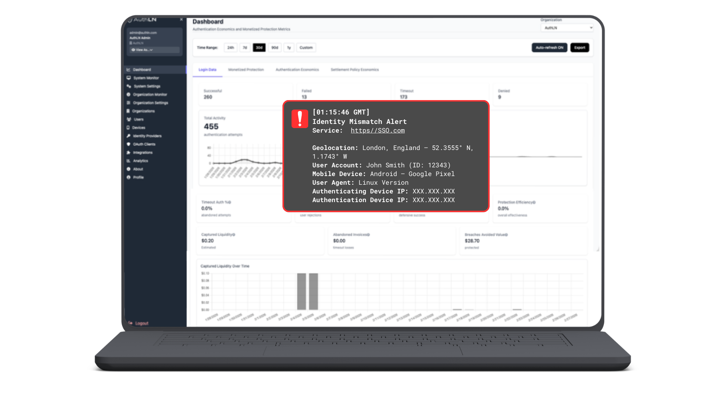Open Devices via phone icon
726x408 pixels.
click(128, 128)
